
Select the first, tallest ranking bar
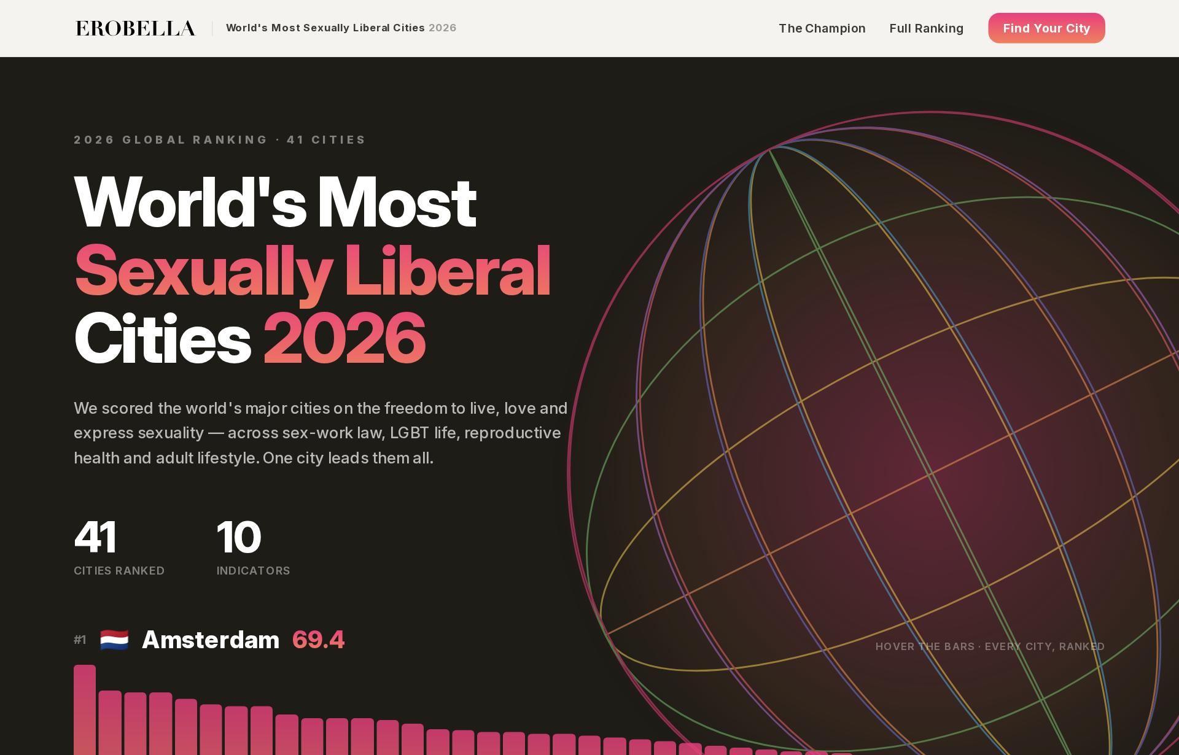click(x=85, y=710)
